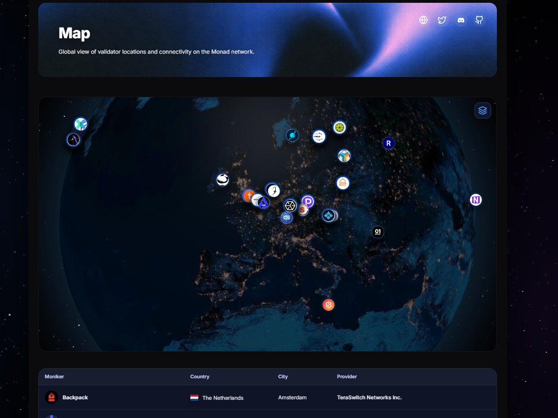Viewport: 558px width, 418px height.
Task: Click the Backpack validator avatar
Action: tap(52, 397)
